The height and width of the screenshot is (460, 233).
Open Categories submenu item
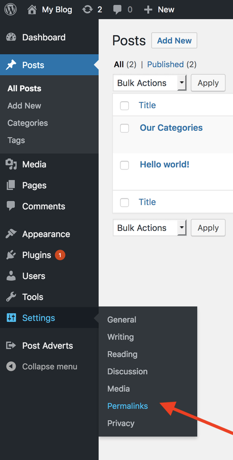pos(27,123)
